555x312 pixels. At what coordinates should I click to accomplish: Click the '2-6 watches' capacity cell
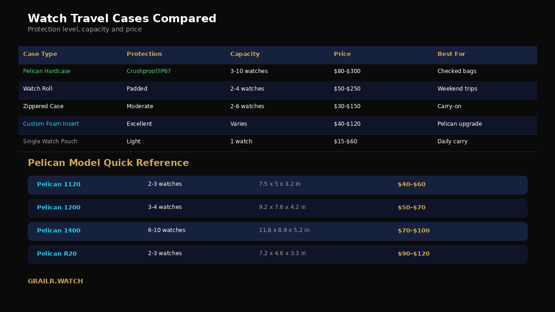247,106
